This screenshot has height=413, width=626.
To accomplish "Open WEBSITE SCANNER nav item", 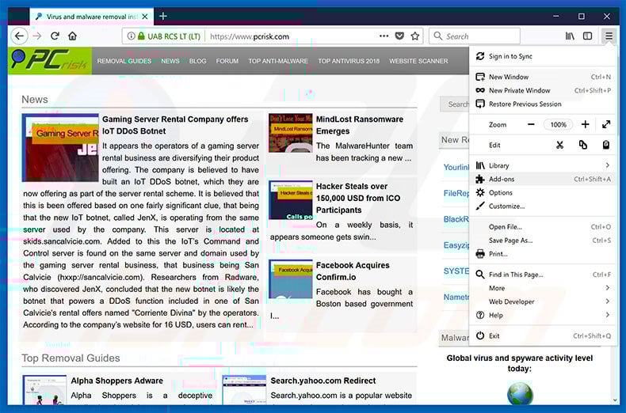I will [418, 61].
